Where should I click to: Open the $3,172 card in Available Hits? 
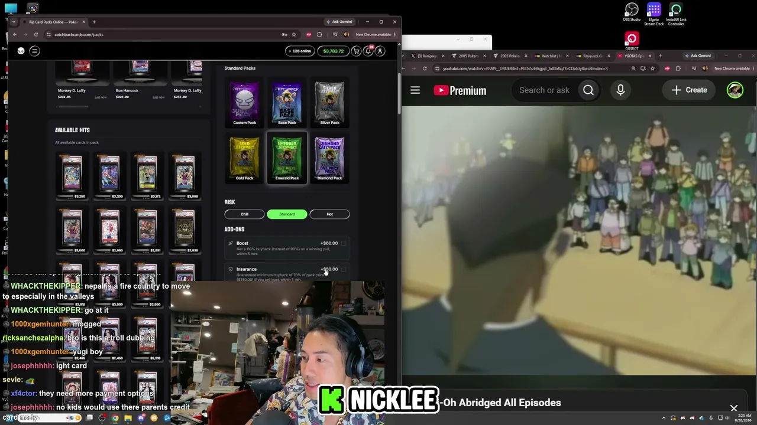tap(147, 176)
